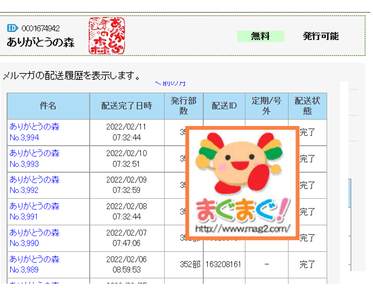
Task: Select the date 2022/02/11 07:32:44
Action: tap(127, 132)
